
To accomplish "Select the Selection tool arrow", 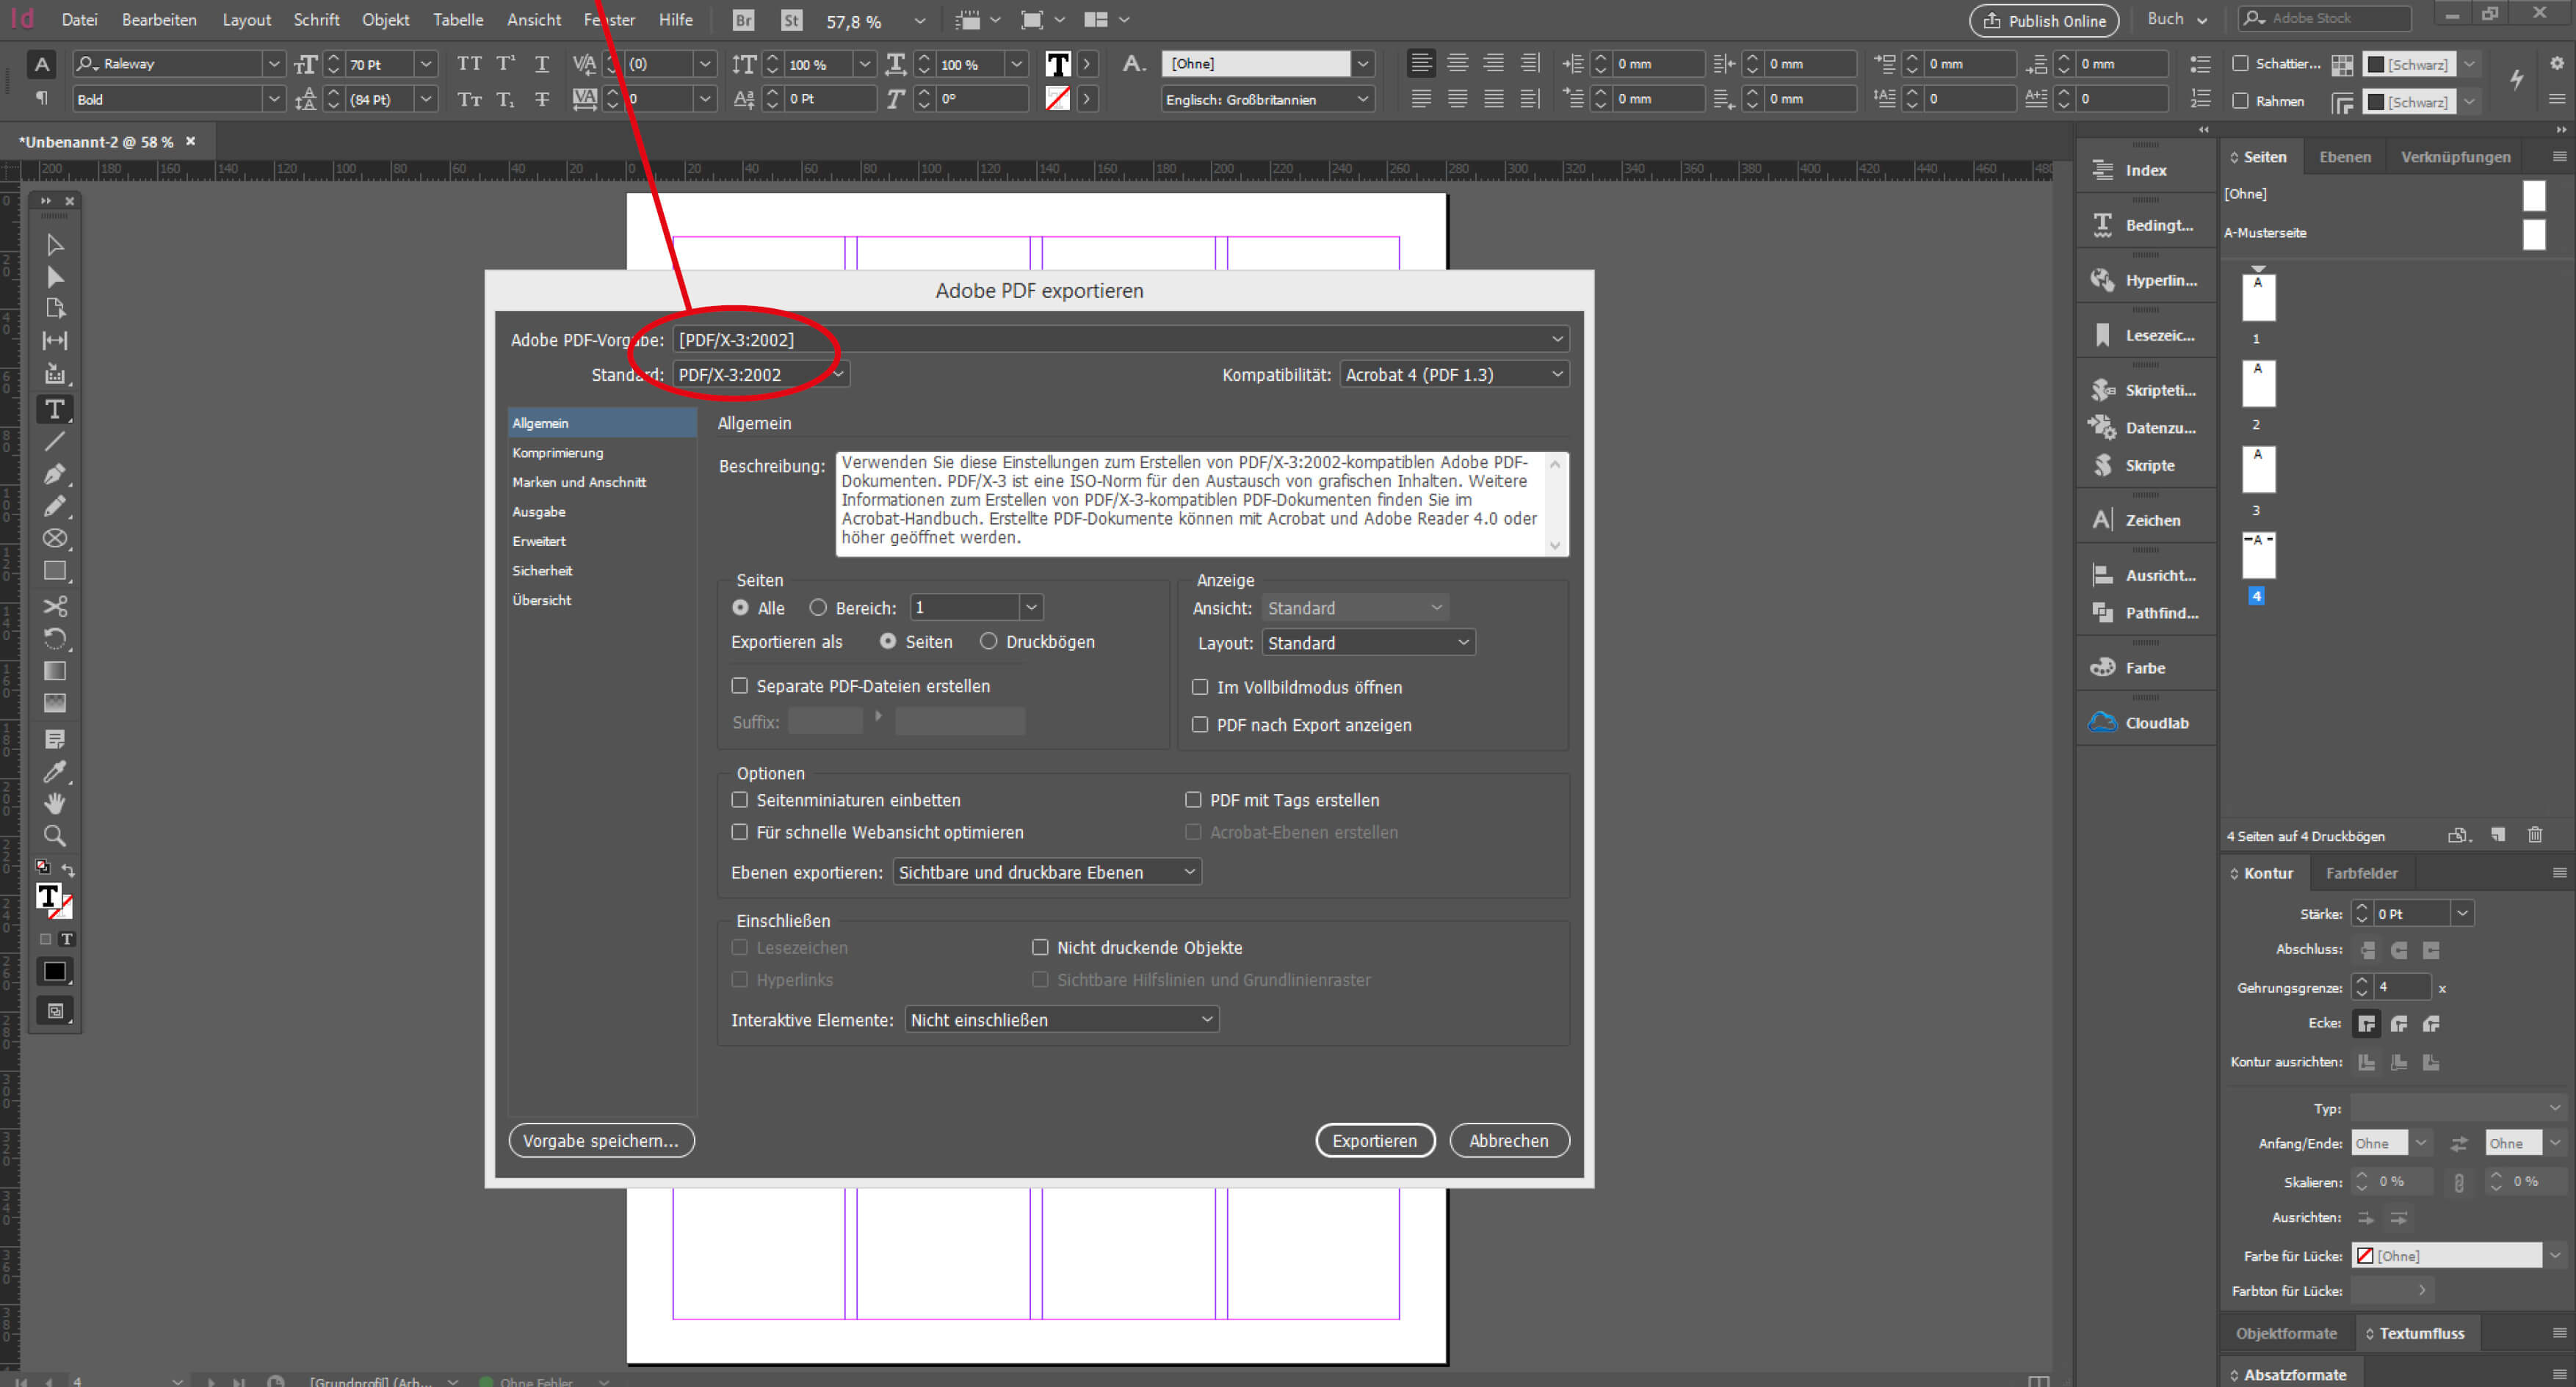I will (x=55, y=245).
